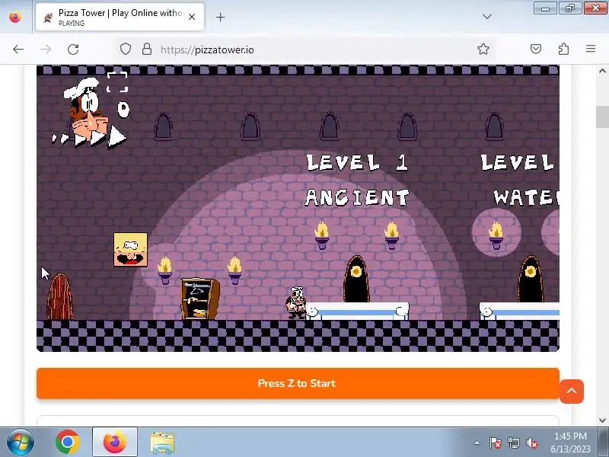Launch Chrome from the taskbar
This screenshot has height=457, width=609.
tap(67, 442)
